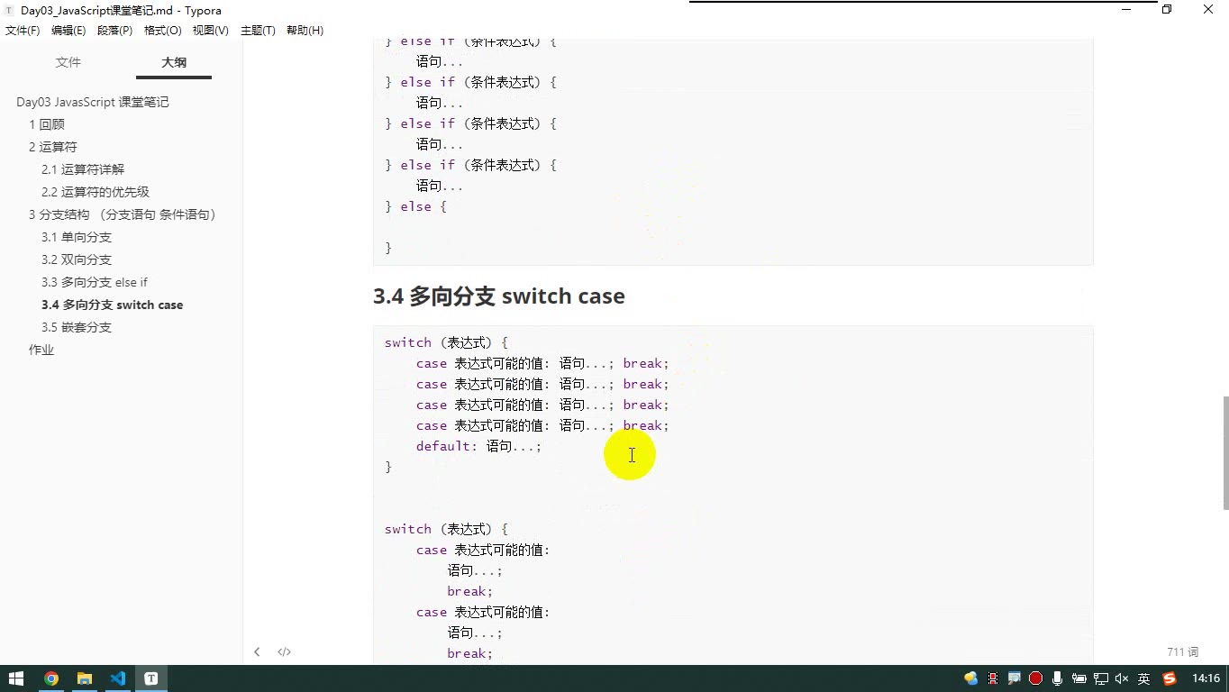Navigate to 2.1 运算符详解 in outline

[83, 169]
